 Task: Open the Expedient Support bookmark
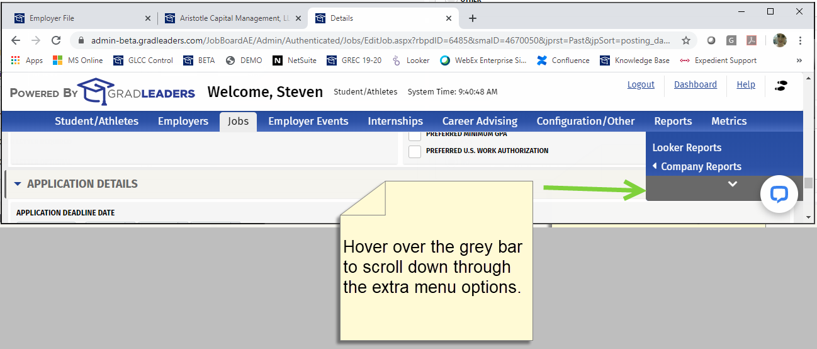pos(718,60)
